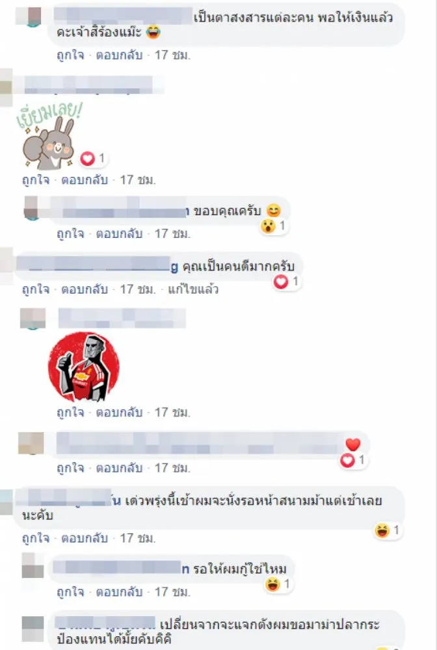Viewport: 437px width, 650px height.
Task: Click the bunny thumbs-up sticker
Action: point(47,136)
